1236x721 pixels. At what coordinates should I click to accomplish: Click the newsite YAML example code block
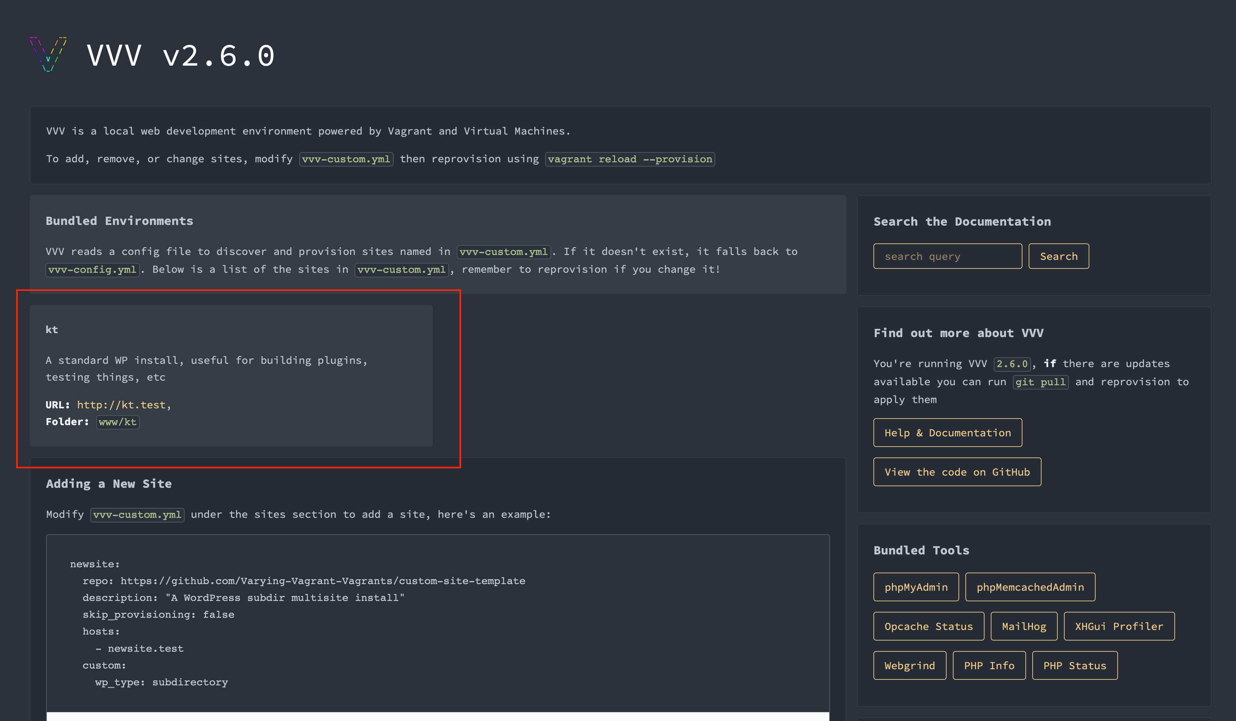(437, 623)
